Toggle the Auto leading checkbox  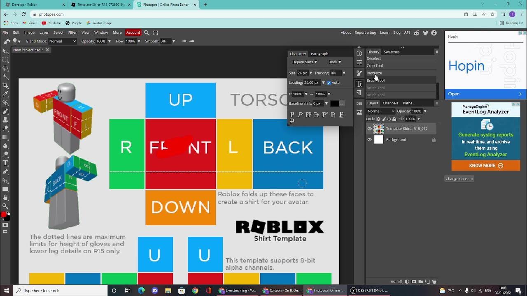click(x=329, y=83)
